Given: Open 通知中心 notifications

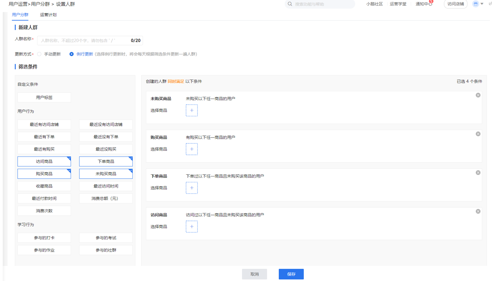Looking at the screenshot, I should (424, 4).
